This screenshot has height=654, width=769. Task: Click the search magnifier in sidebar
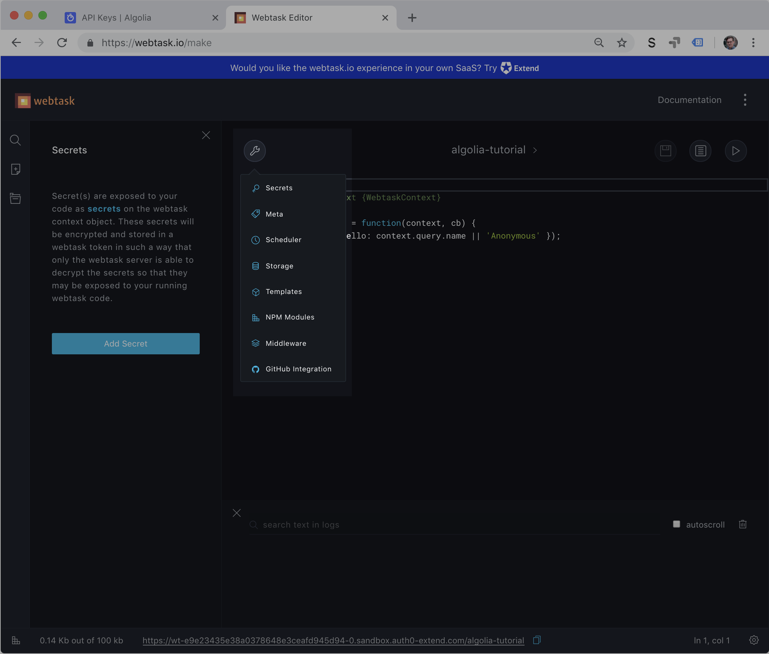[x=15, y=140]
